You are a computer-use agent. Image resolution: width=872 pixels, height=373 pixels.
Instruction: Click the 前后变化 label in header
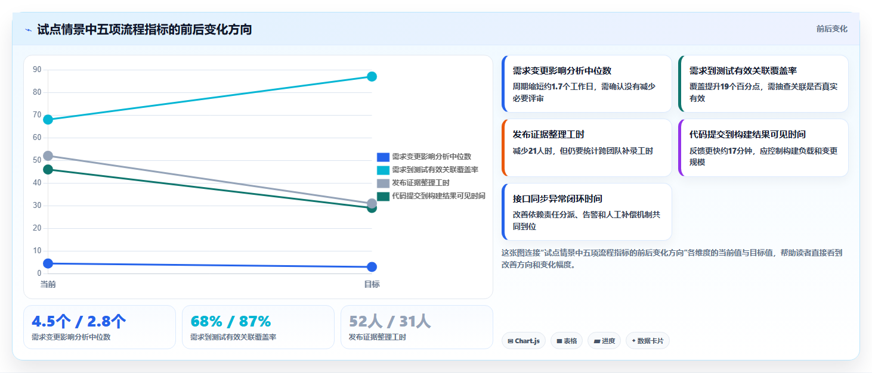pyautogui.click(x=832, y=29)
